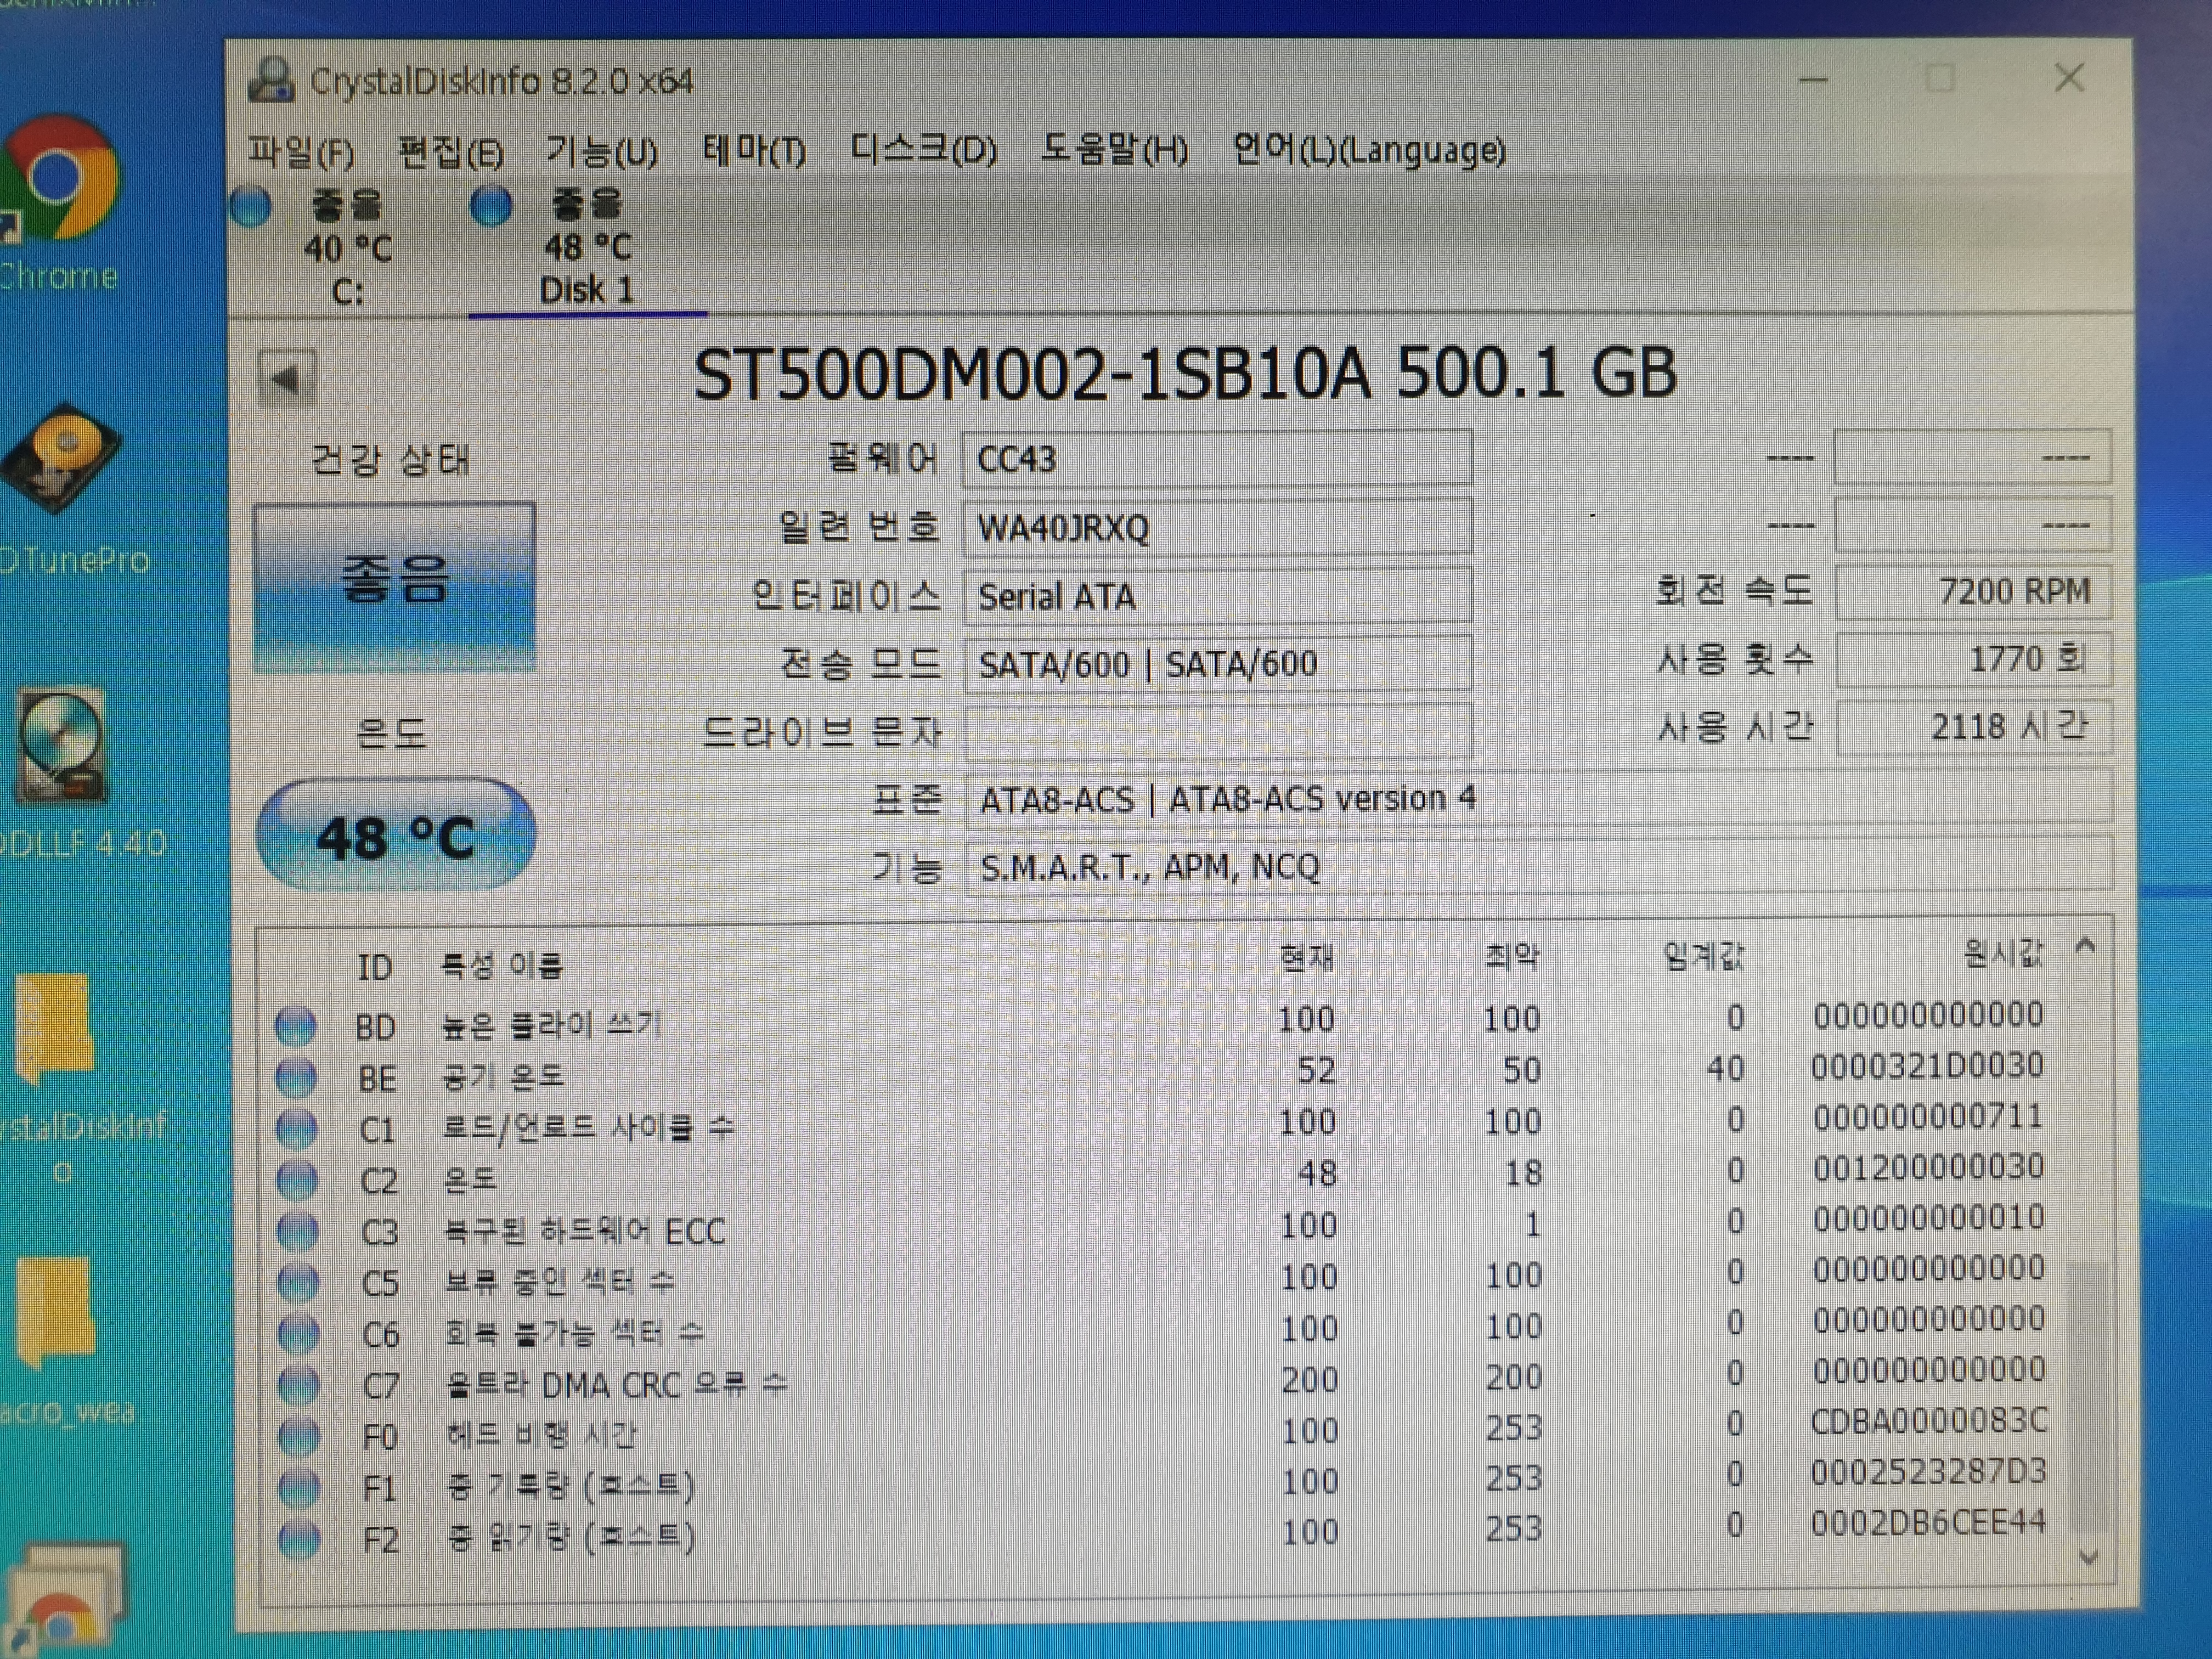This screenshot has width=2212, height=1659.
Task: Click the 속성 이름 column header
Action: point(502,965)
